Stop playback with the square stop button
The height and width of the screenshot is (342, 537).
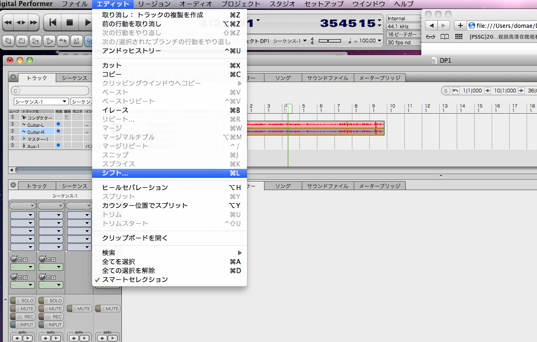tap(69, 23)
